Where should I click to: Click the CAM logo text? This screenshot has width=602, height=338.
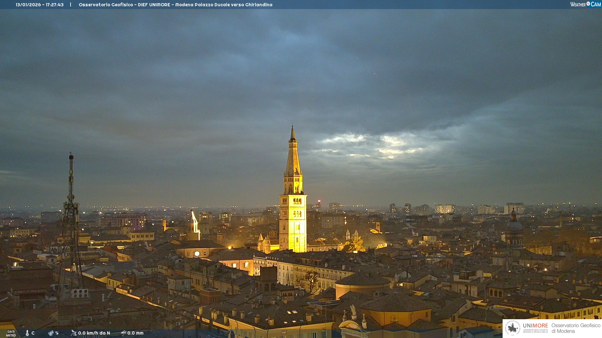pyautogui.click(x=596, y=4)
